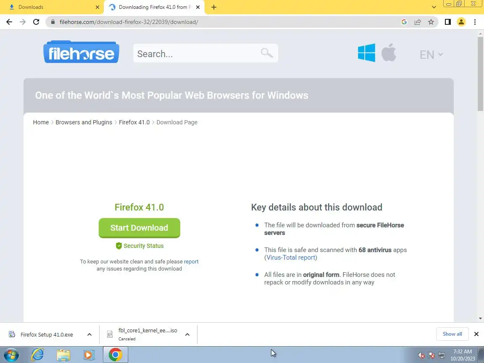Click the Google icon in the address bar
Screen dimensions: 484x363
[404, 22]
